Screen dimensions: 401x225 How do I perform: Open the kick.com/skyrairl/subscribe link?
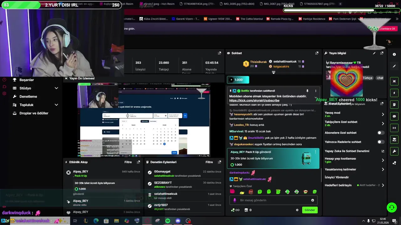click(x=254, y=101)
